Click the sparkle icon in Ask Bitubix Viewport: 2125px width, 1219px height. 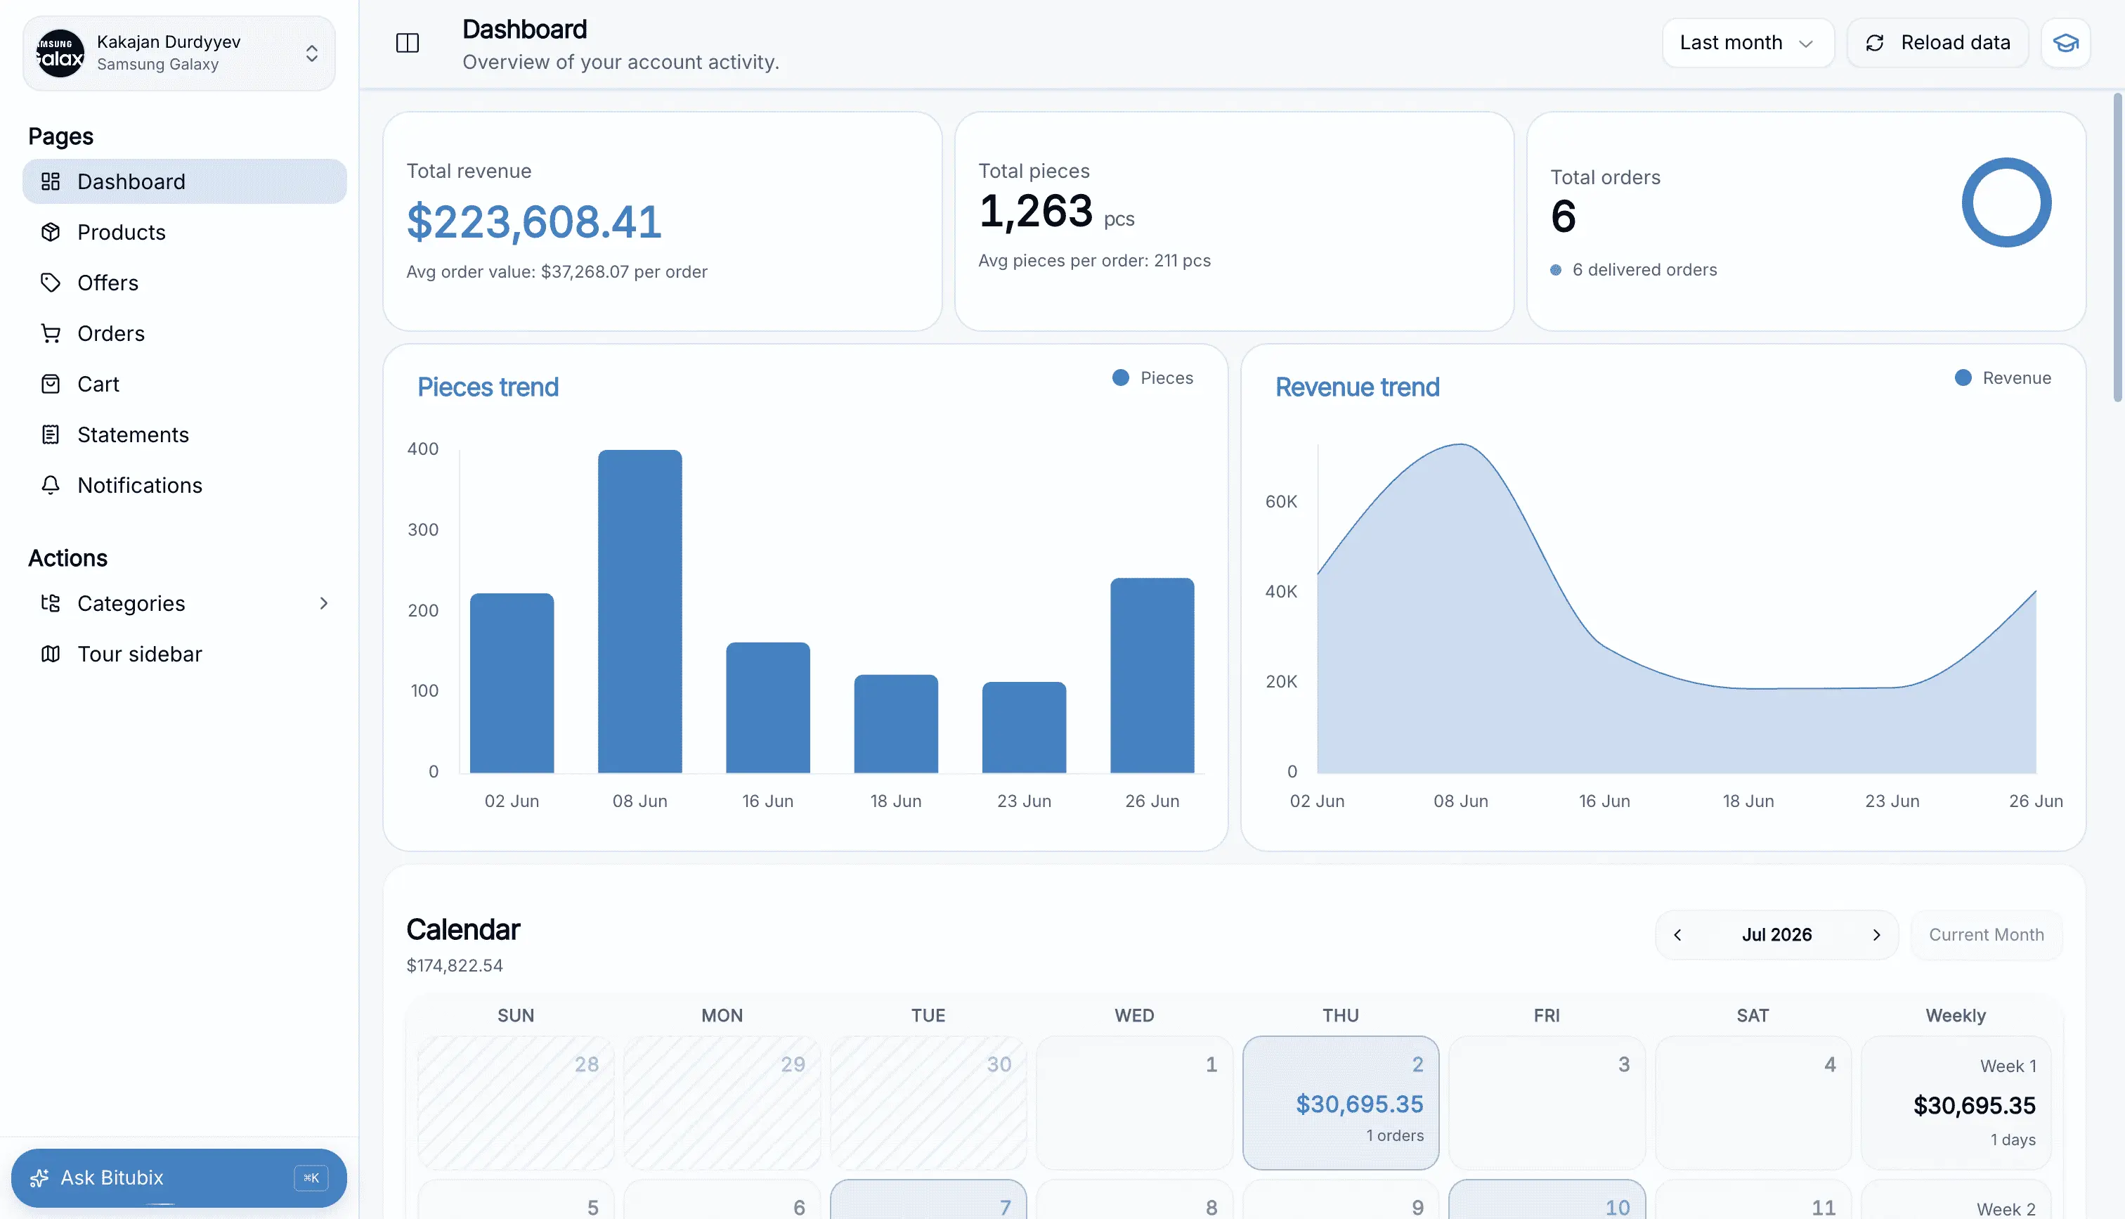[x=39, y=1178]
